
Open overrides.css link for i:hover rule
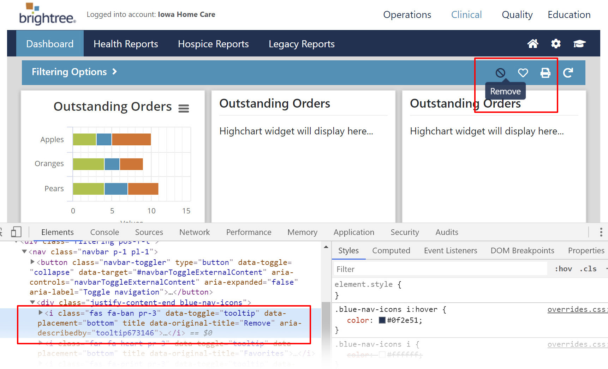tap(577, 309)
